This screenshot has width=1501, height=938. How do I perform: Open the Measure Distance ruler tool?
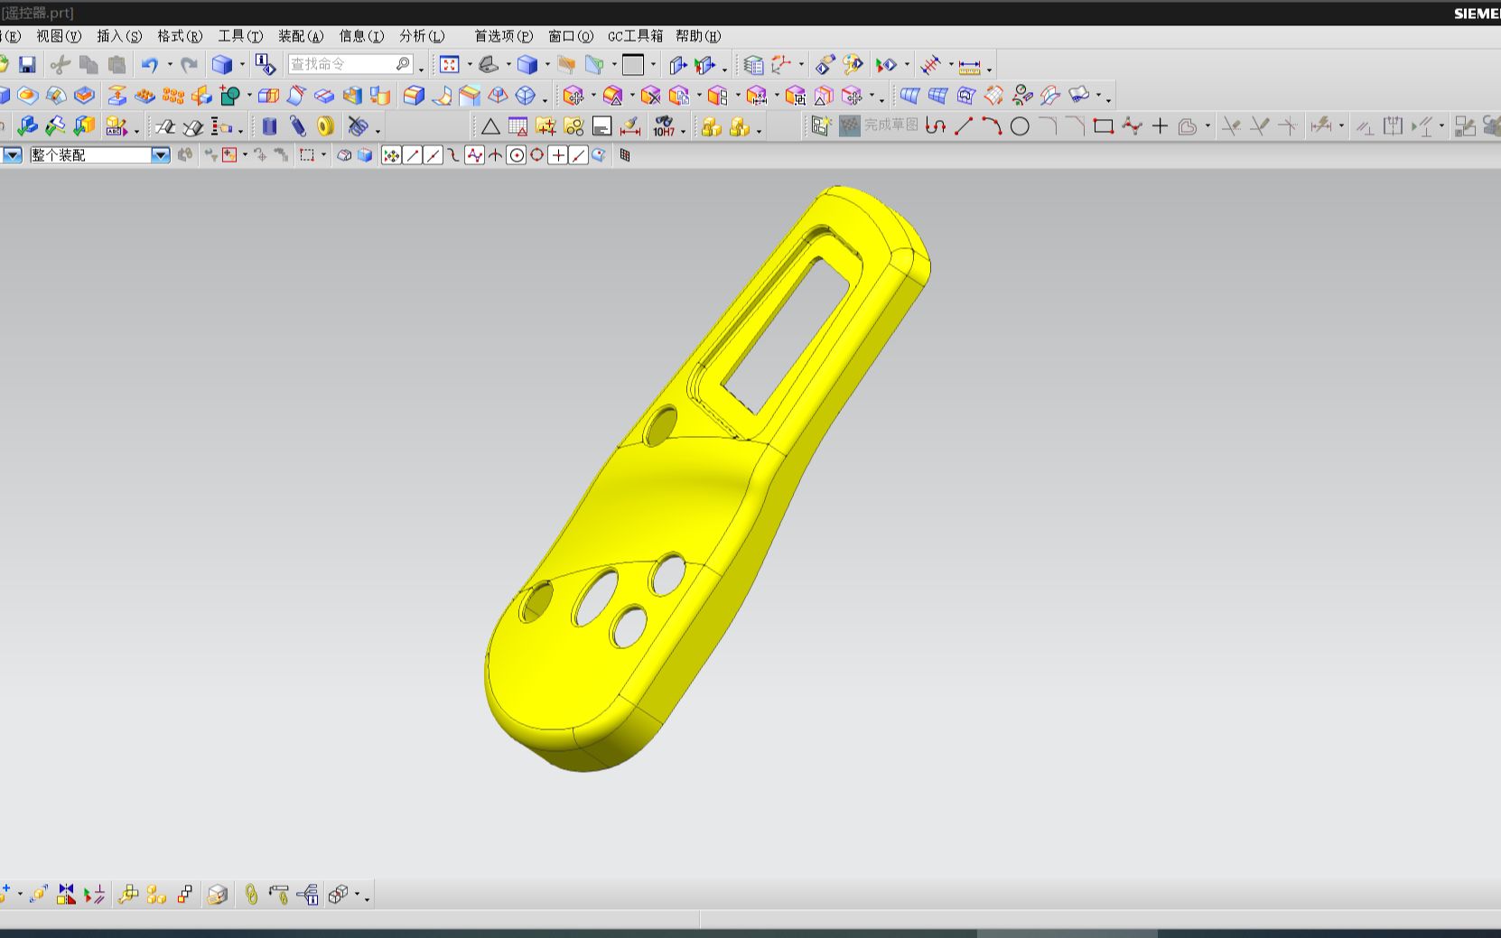pos(969,66)
